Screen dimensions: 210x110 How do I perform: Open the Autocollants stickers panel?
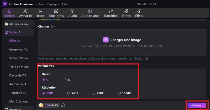pos(90,13)
